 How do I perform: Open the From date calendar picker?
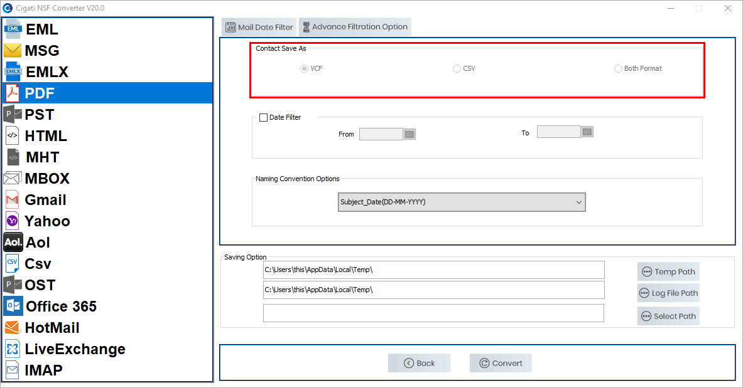pos(409,134)
